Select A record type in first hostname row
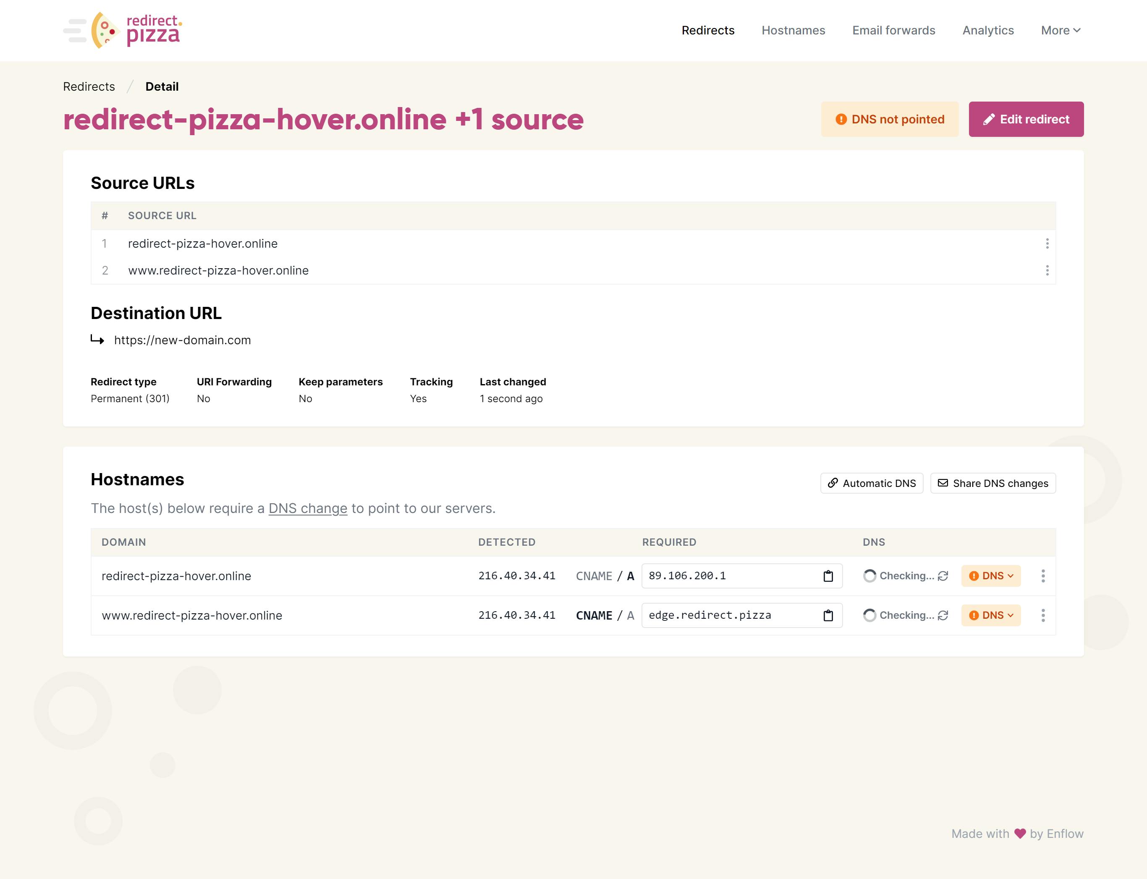Screen dimensions: 1147x879 click(630, 576)
